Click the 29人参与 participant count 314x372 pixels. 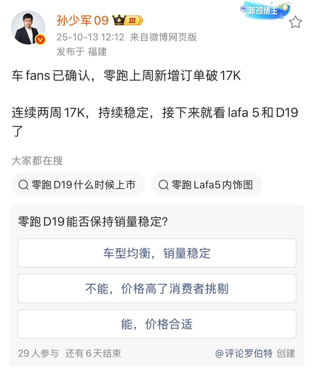38,353
